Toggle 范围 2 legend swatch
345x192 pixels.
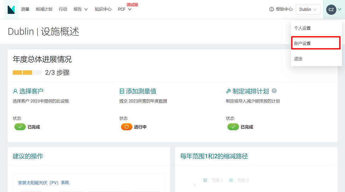coord(231,180)
